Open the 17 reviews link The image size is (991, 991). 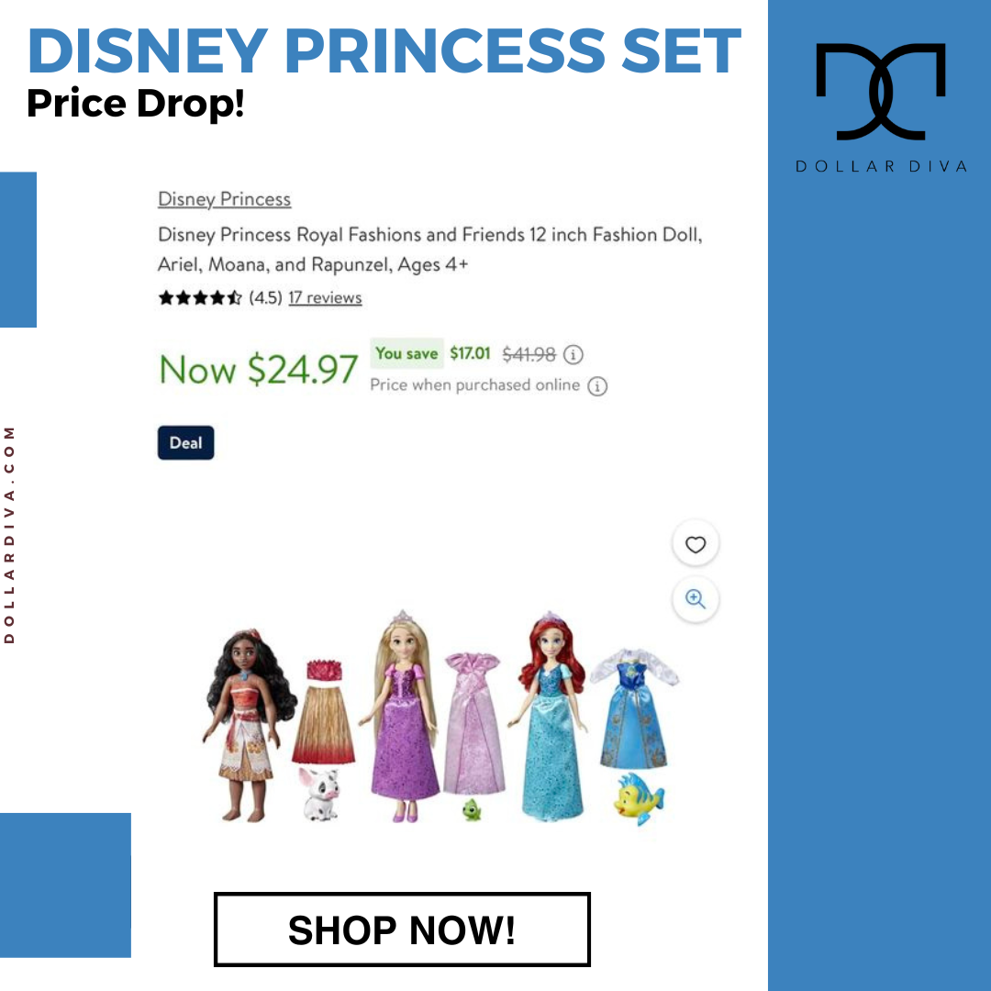pyautogui.click(x=325, y=297)
